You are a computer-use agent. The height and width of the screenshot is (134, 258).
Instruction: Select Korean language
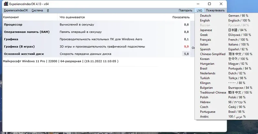[x=226, y=59]
